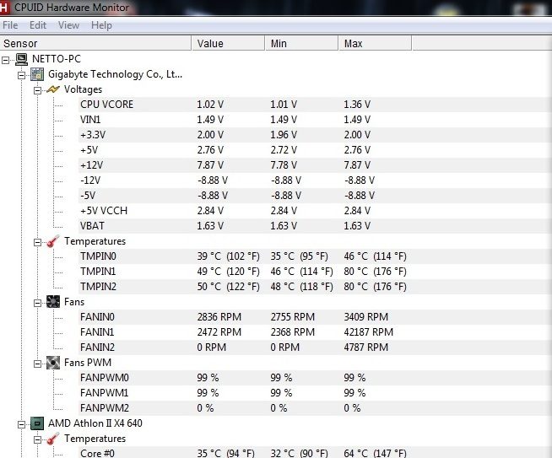Click the AMD Athlon II processor icon
The image size is (552, 458).
pyautogui.click(x=37, y=423)
